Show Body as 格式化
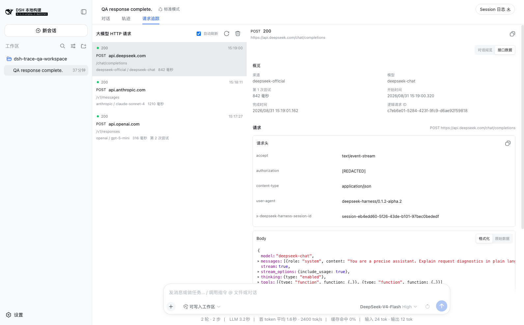The width and height of the screenshot is (524, 325). tap(484, 239)
